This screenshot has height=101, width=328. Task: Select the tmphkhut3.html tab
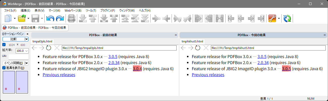(x=192, y=41)
